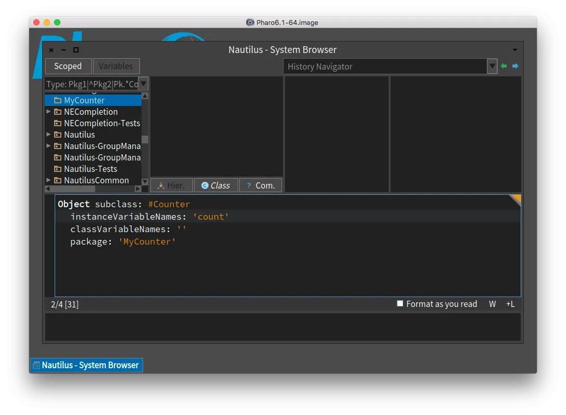Click the Pharo icon in the title bar
The height and width of the screenshot is (415, 566).
[x=250, y=22]
